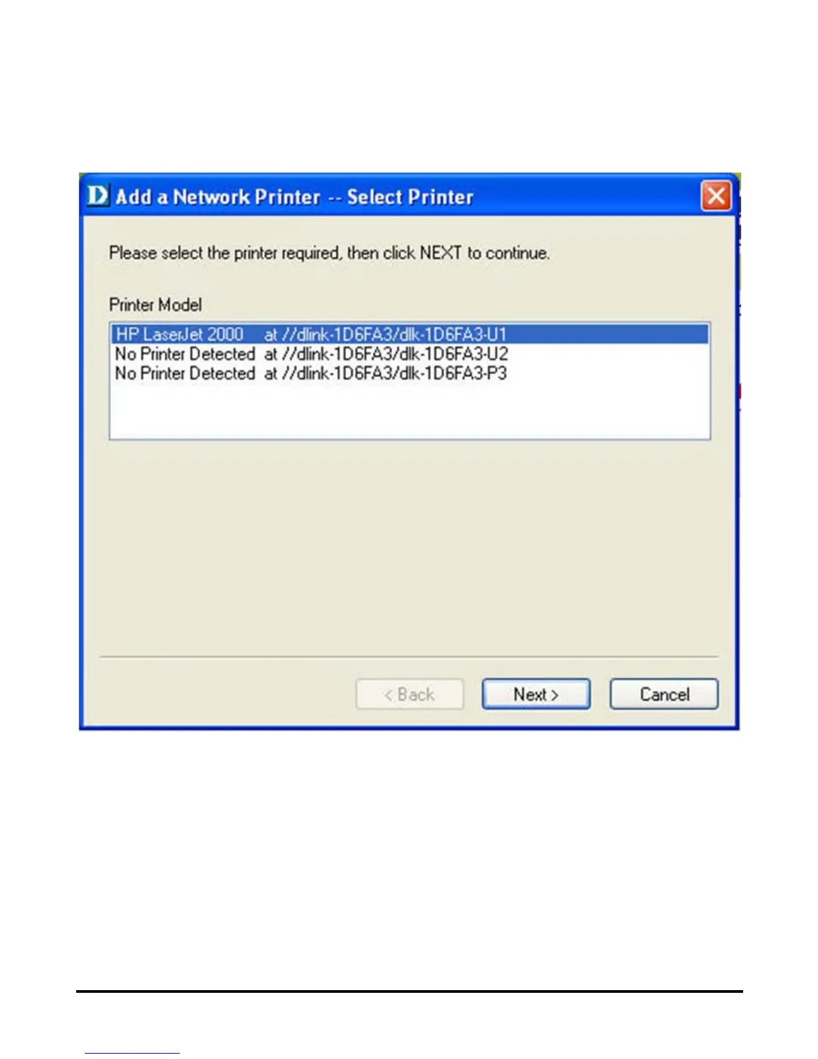This screenshot has width=818, height=1059.
Task: Click the 'Please select the printer required' instruction text
Action: (329, 253)
